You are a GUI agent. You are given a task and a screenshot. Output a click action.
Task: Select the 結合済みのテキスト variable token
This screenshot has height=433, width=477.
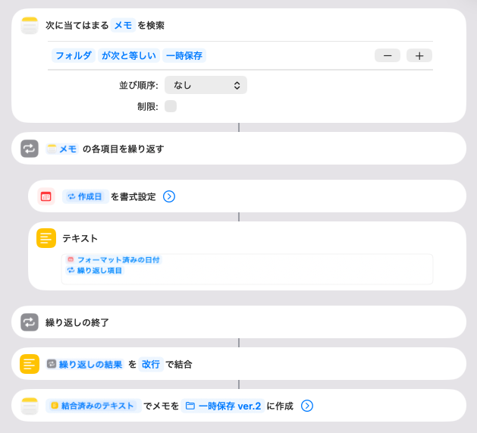click(93, 406)
